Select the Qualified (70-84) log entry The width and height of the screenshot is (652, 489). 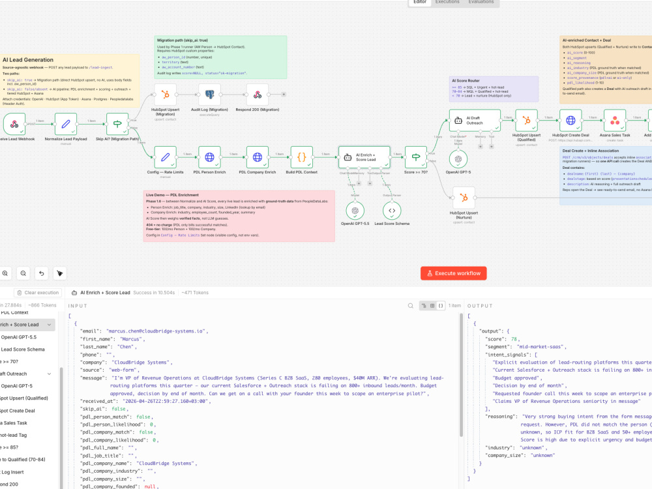23,460
